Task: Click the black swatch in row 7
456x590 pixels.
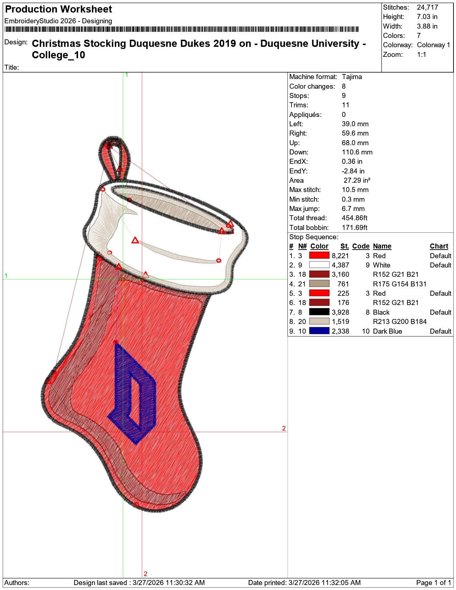Action: [319, 312]
